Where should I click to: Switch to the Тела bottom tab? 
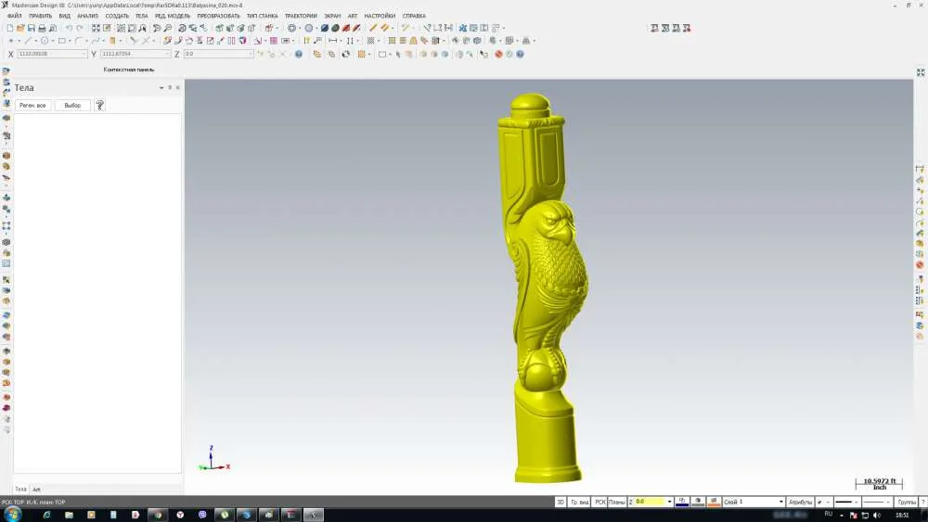click(x=20, y=490)
